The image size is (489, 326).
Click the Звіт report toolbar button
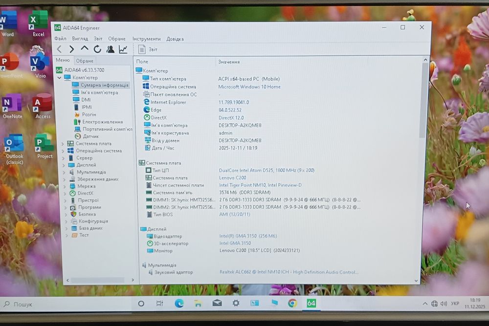[148, 49]
